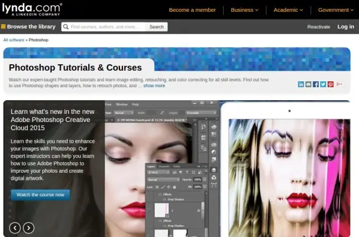Click the Photoshop breadcrumb text
This screenshot has width=359, height=237.
pos(38,40)
